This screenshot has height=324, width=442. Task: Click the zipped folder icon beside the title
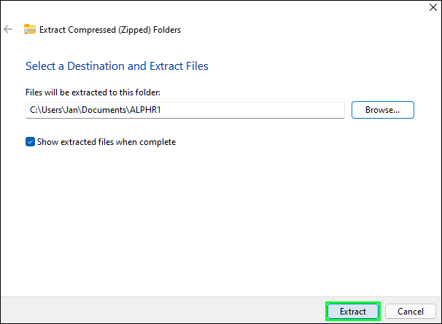(30, 29)
